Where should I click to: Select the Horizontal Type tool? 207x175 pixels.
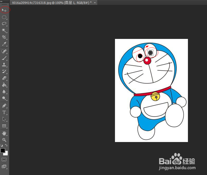pyautogui.click(x=4, y=112)
